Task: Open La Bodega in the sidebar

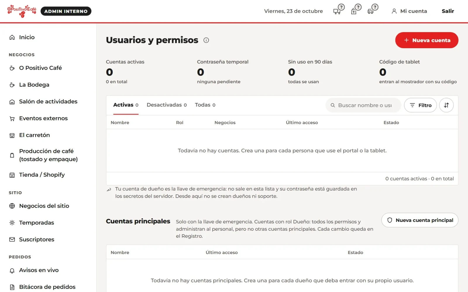Action: click(x=48, y=85)
